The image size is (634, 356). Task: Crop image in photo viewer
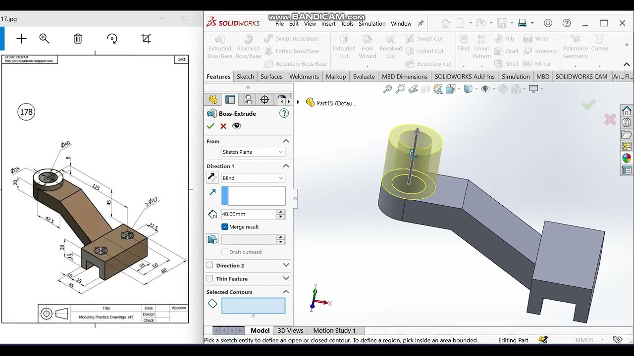146,39
